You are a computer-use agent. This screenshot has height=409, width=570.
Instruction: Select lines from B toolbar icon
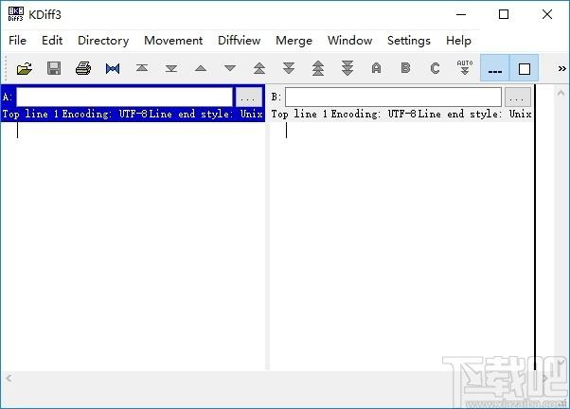[405, 68]
